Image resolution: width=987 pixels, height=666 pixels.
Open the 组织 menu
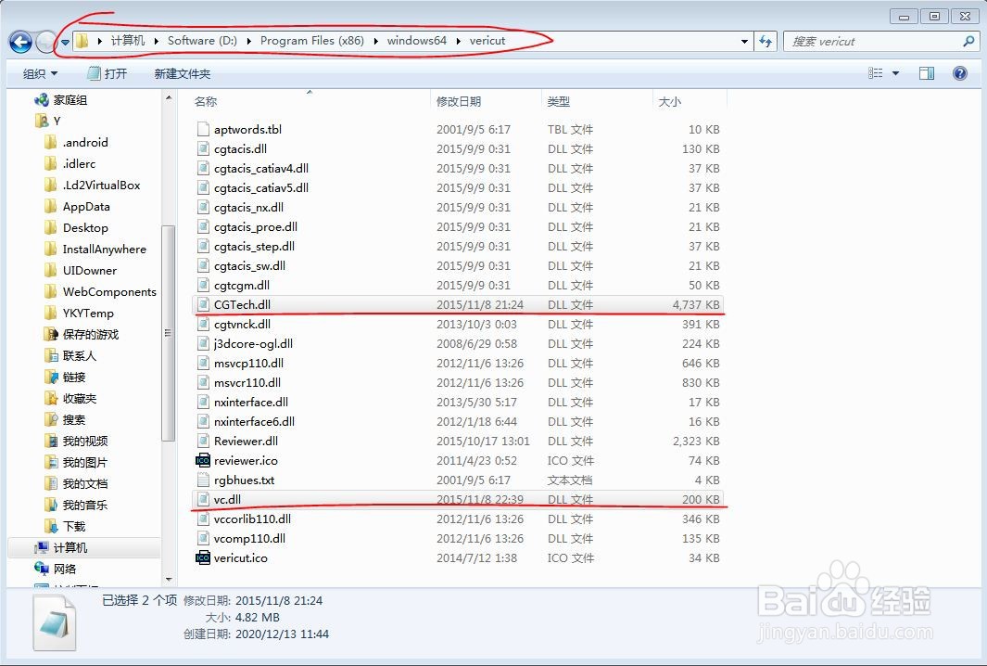pyautogui.click(x=40, y=73)
